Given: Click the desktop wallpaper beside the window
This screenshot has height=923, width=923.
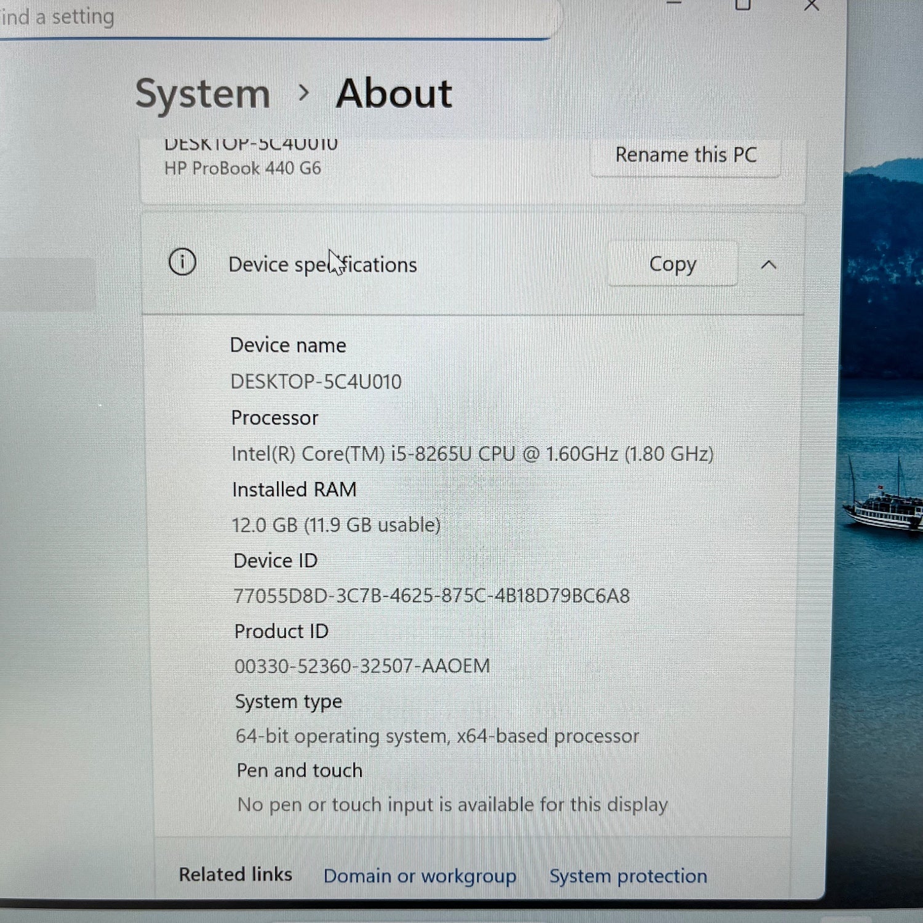Looking at the screenshot, I should coord(883,369).
